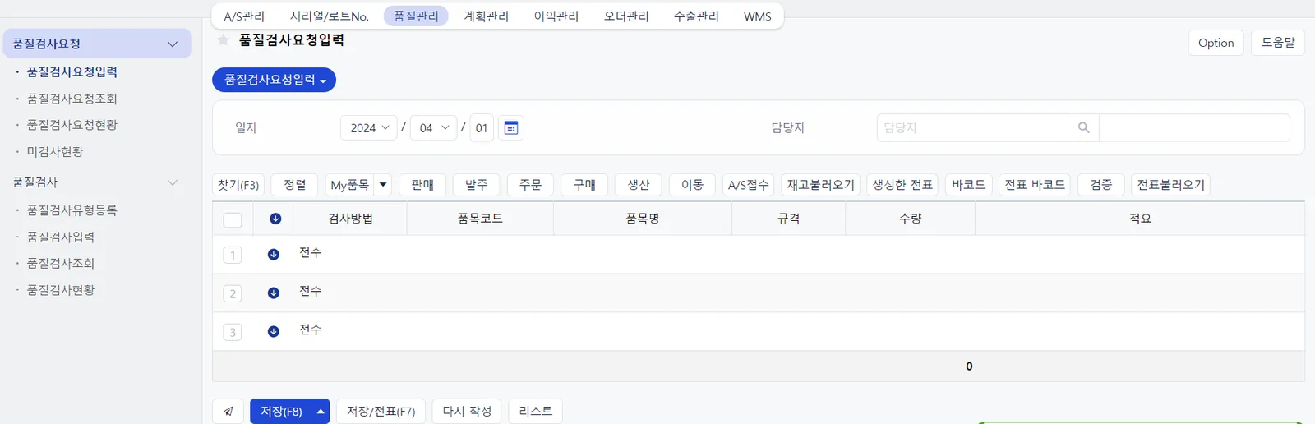Open the calendar date picker icon

510,127
